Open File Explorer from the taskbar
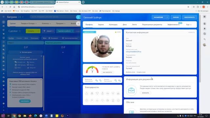The width and height of the screenshot is (210, 118). (x=25, y=116)
